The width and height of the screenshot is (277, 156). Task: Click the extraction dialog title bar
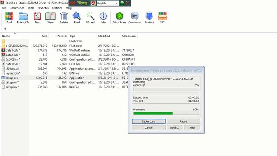click(x=166, y=71)
